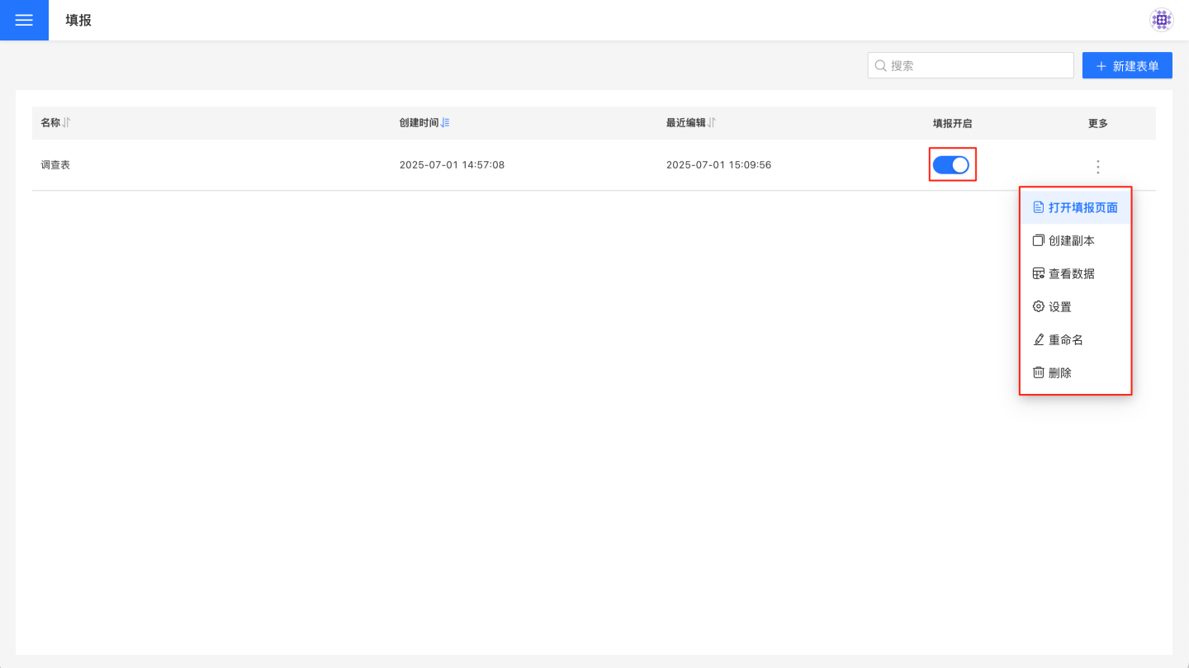Select 打开填报页面 from context menu
1189x668 pixels.
(x=1082, y=207)
